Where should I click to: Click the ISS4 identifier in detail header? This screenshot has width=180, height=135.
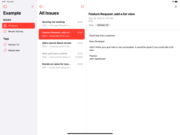91,21
